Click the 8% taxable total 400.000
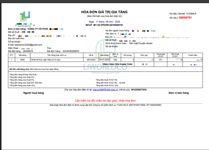The width and height of the screenshot is (209, 150). pyautogui.click(x=38, y=83)
